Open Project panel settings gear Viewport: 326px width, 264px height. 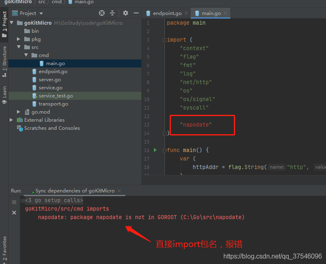click(126, 13)
